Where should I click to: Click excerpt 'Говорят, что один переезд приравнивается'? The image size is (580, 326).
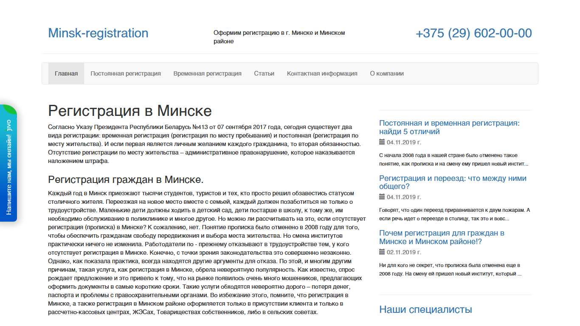(x=454, y=214)
